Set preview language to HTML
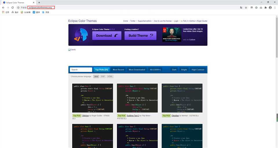The width and height of the screenshot is (278, 148). (x=110, y=77)
